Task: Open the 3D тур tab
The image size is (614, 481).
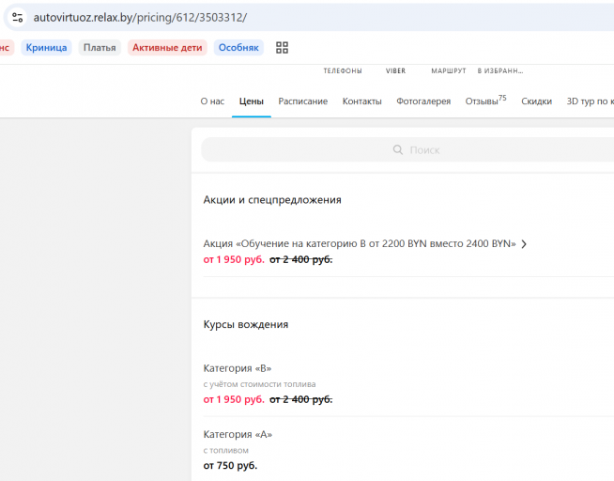Action: pos(591,101)
